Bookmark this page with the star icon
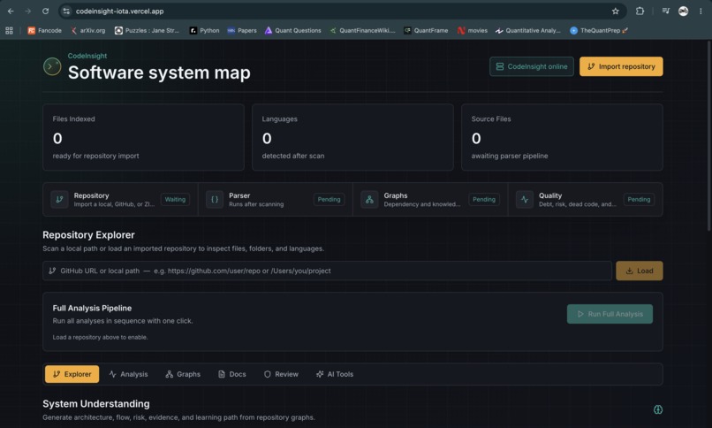Viewport: 712px width, 428px height. [x=616, y=11]
